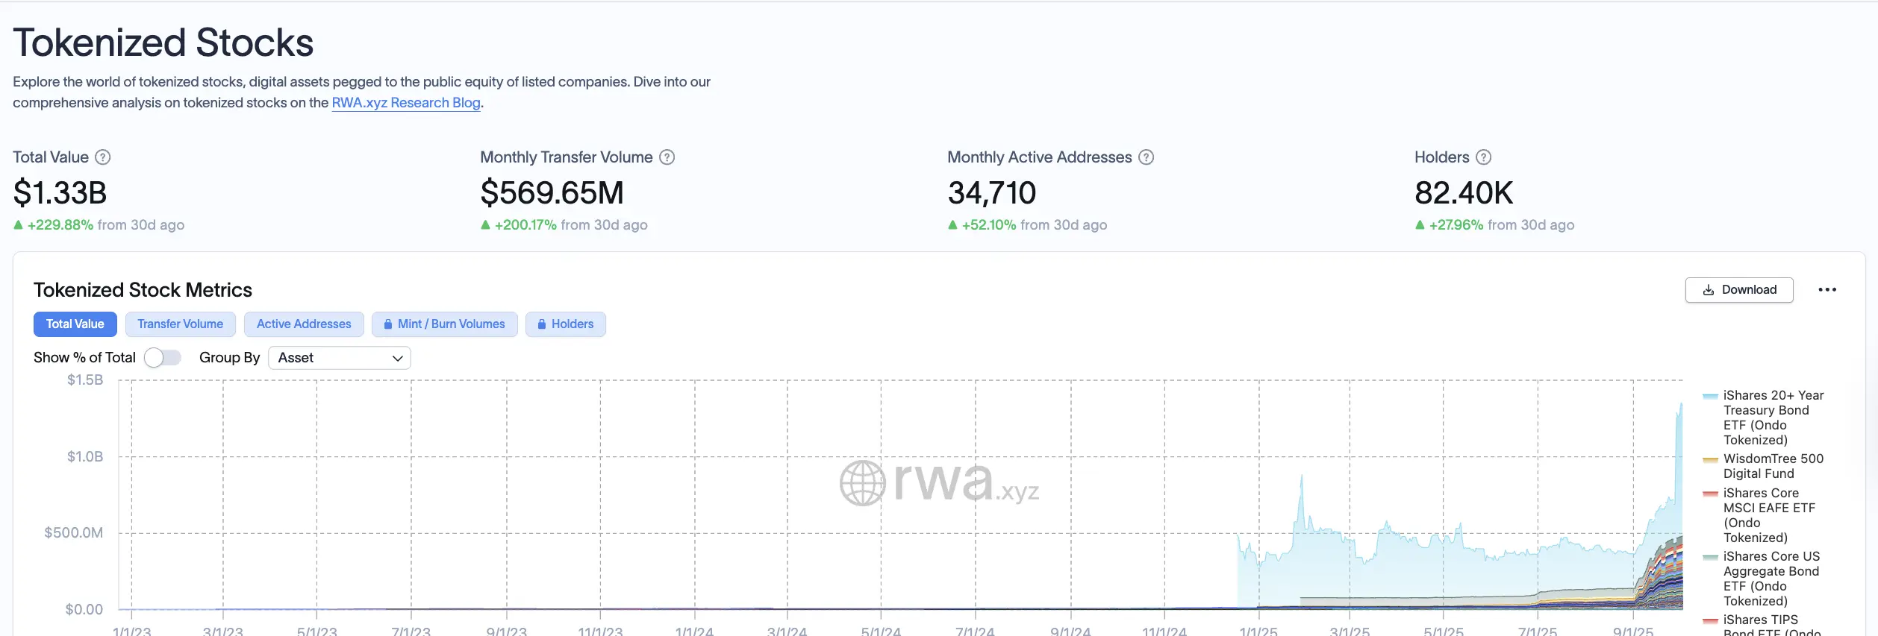Click the 82.40K holders figure
Screen dimensions: 1878x636
(x=1464, y=193)
